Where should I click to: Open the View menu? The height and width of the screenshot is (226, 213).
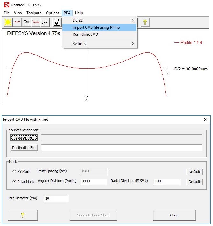[18, 13]
